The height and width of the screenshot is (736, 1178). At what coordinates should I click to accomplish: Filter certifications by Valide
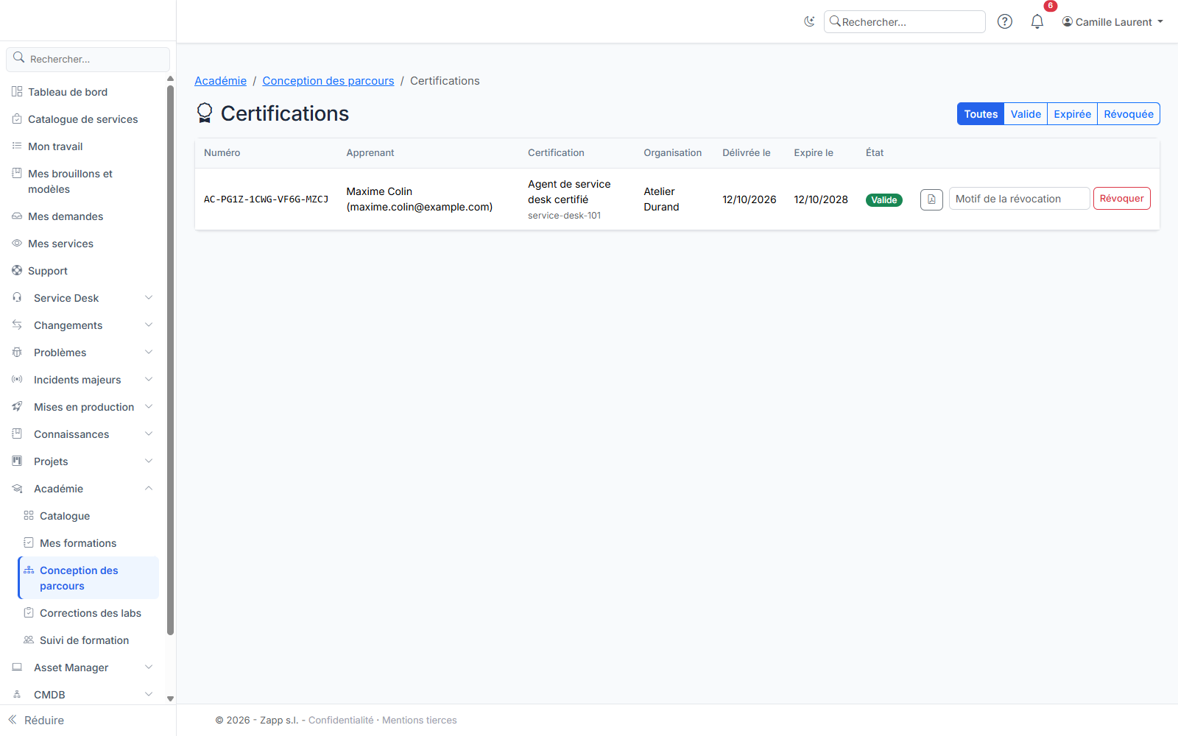(1026, 114)
